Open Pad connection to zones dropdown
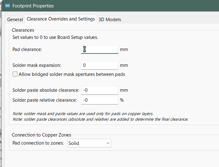The image size is (219, 167). (x=89, y=143)
